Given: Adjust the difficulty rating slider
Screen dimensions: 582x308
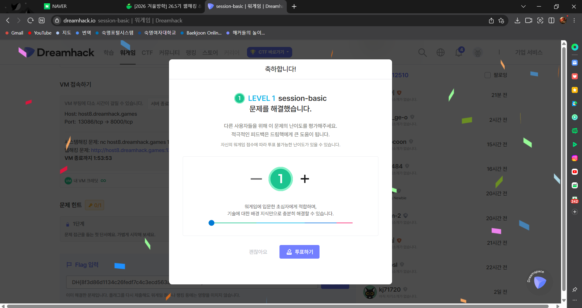Looking at the screenshot, I should click(211, 223).
